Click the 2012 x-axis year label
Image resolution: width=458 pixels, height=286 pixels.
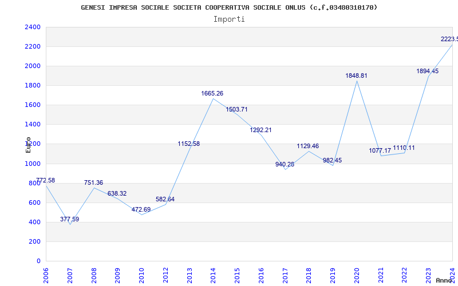(165, 276)
